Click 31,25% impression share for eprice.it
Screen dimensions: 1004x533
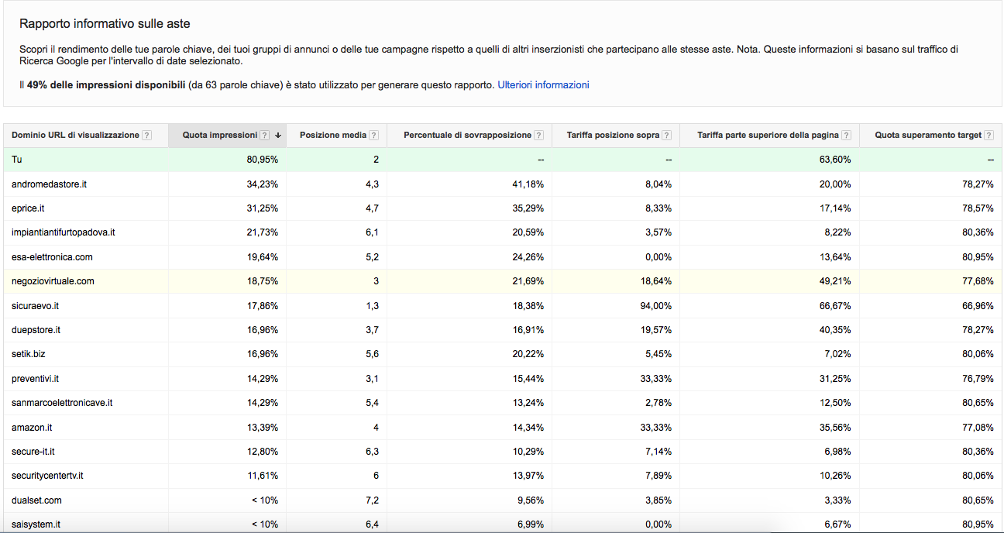click(262, 208)
